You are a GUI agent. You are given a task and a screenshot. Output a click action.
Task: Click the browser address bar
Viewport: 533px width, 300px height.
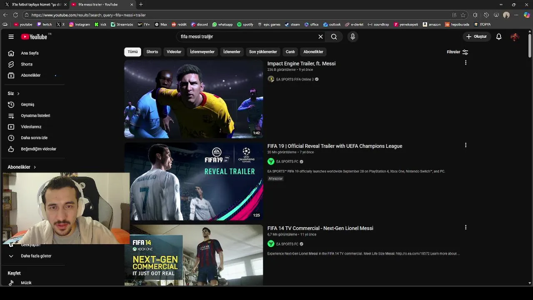[x=237, y=15]
